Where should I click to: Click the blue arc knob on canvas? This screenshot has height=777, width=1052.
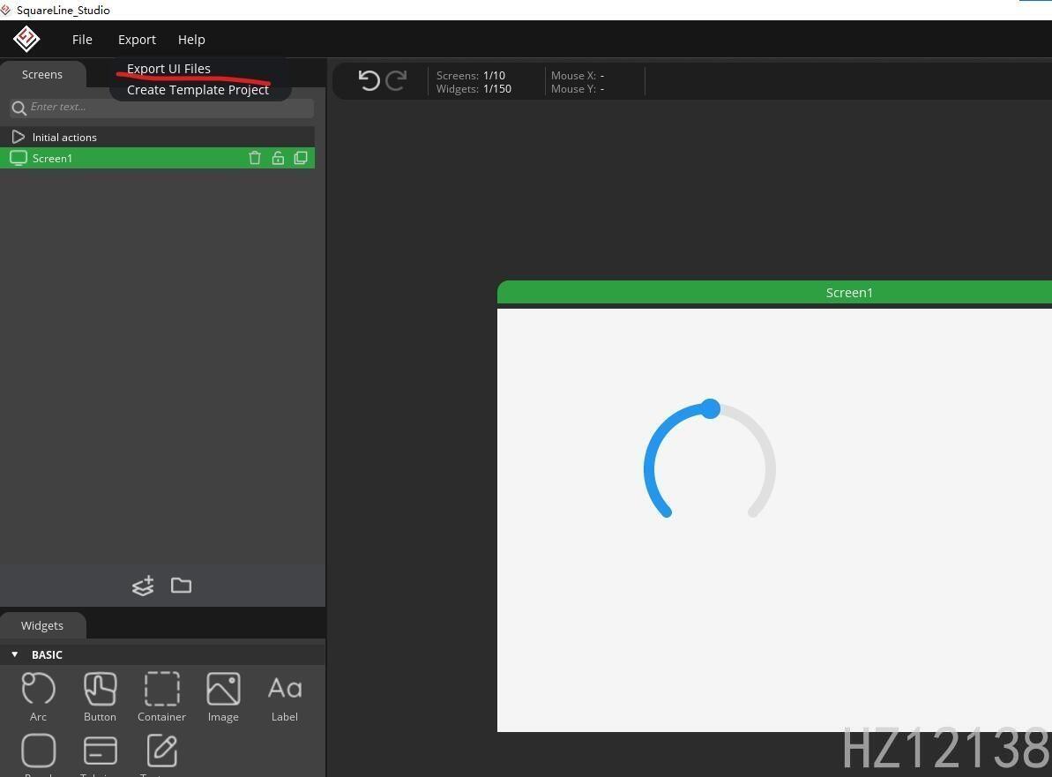pos(711,408)
